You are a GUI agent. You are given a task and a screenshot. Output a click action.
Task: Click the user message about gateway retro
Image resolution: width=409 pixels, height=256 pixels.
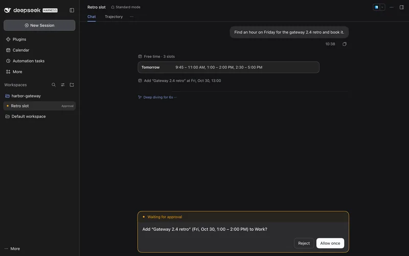289,32
